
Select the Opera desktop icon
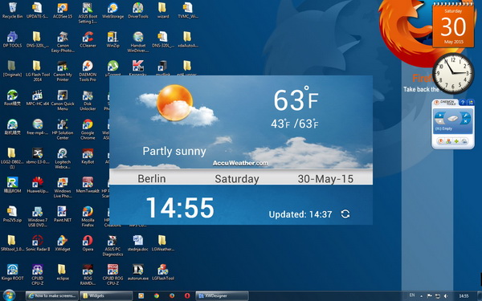(x=88, y=243)
